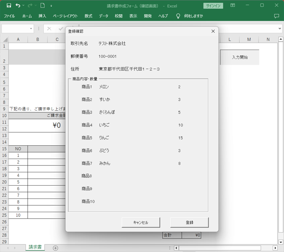Screen dimensions: 284x252
Task: Expand the formula bar chevron
Action: (x=280, y=29)
